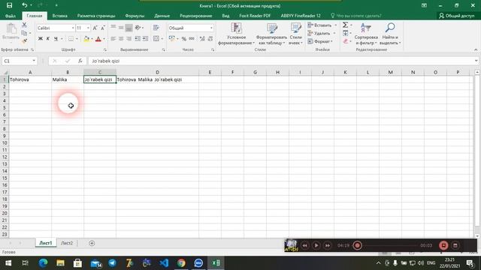The width and height of the screenshot is (481, 270).
Task: Open Google Chrome from the taskbar
Action: pyautogui.click(x=181, y=263)
